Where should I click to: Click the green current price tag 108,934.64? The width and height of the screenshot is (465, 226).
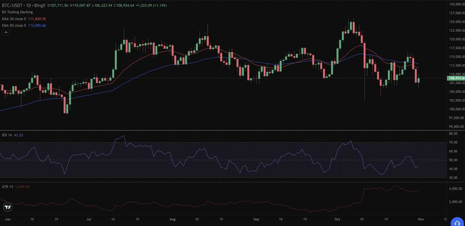[457, 78]
